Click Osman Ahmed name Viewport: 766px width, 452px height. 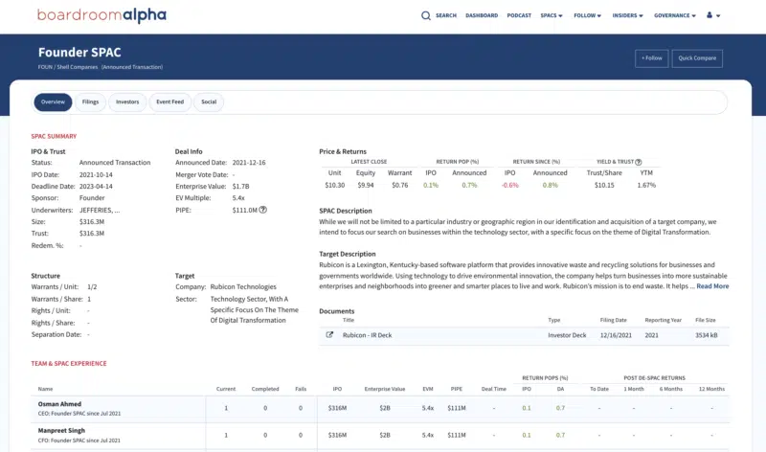pyautogui.click(x=59, y=404)
